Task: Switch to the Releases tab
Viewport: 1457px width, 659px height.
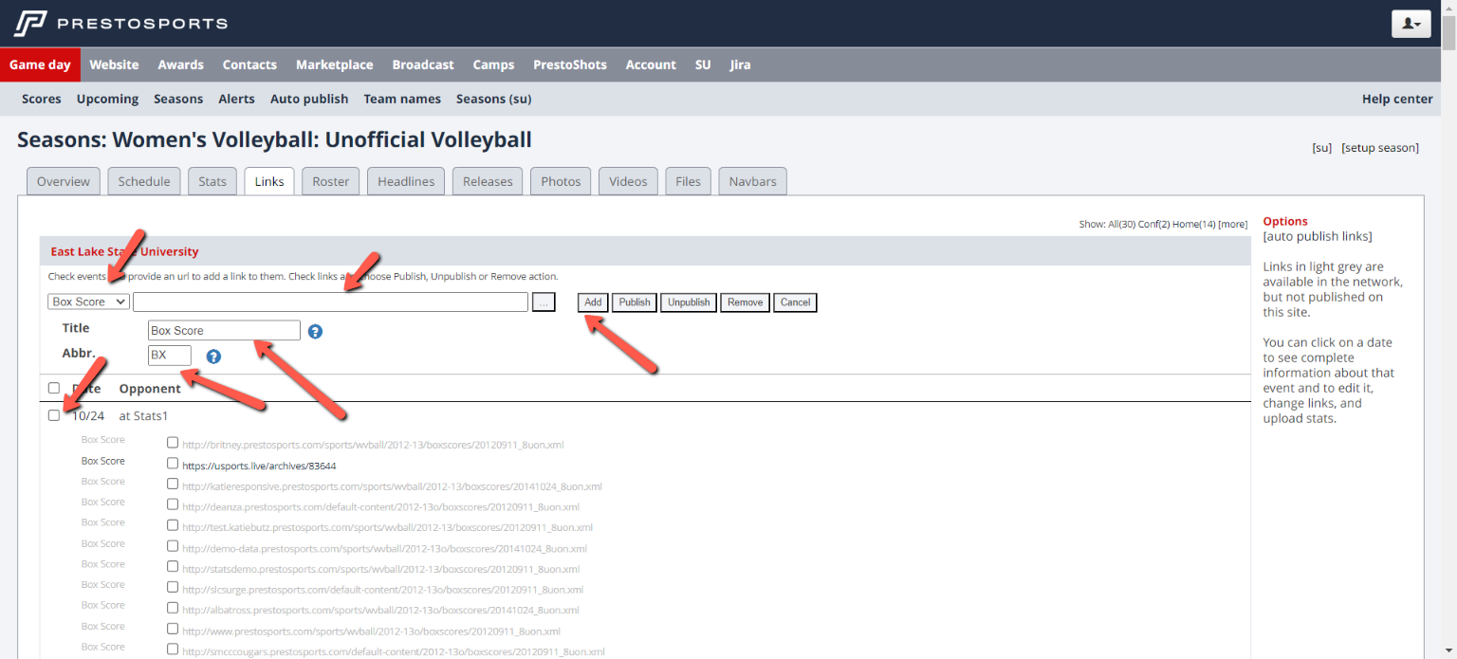Action: click(x=488, y=181)
